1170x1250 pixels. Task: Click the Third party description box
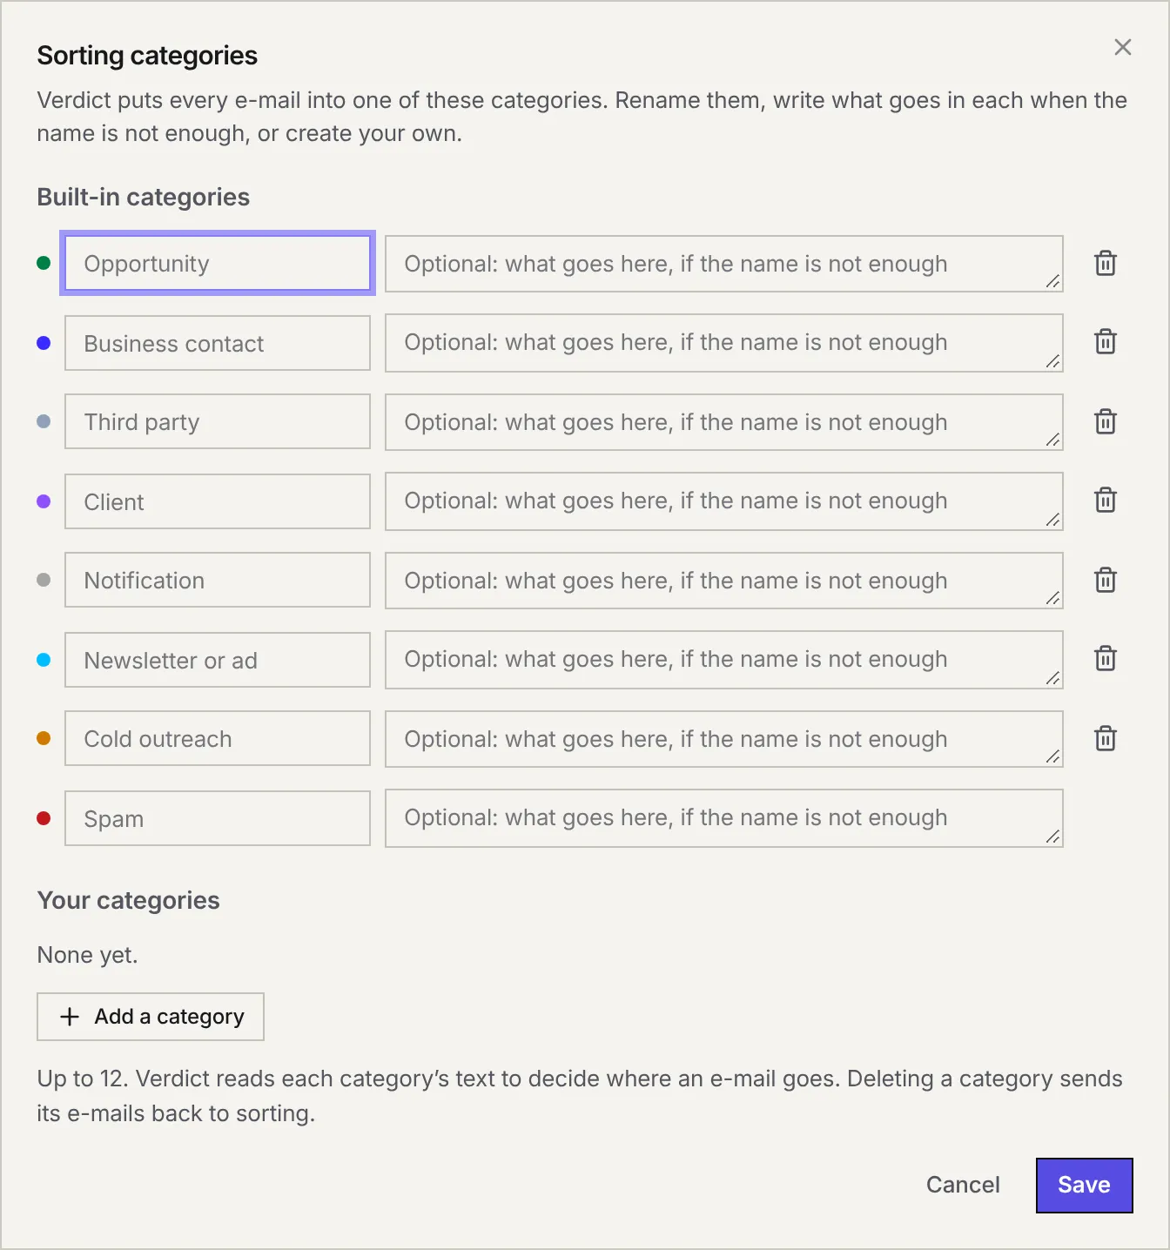click(x=724, y=422)
